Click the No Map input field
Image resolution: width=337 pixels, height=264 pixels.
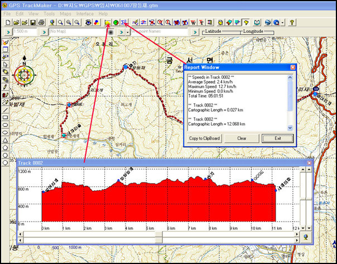78,32
